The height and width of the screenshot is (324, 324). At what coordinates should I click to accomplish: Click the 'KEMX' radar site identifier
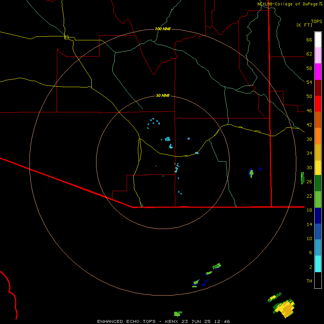click(x=172, y=321)
